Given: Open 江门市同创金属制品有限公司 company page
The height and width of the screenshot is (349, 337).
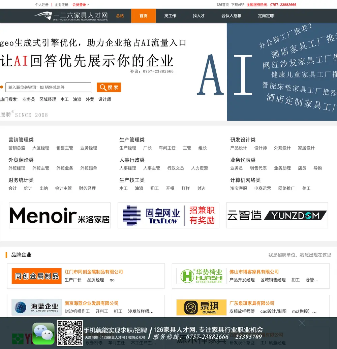Looking at the screenshot, I should coord(94,272).
